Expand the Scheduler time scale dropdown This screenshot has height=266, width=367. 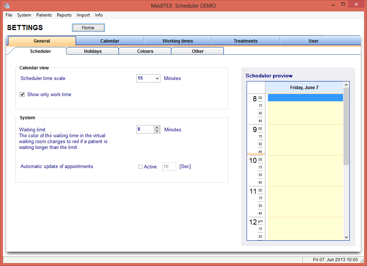pos(157,79)
